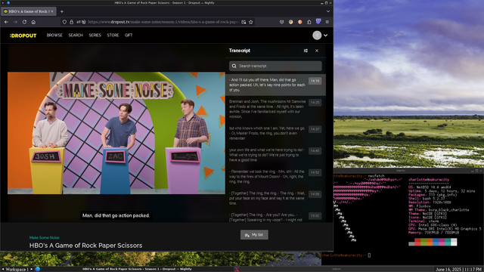The height and width of the screenshot is (272, 484).
Task: Go to the browser home page icon
Action: [33, 22]
